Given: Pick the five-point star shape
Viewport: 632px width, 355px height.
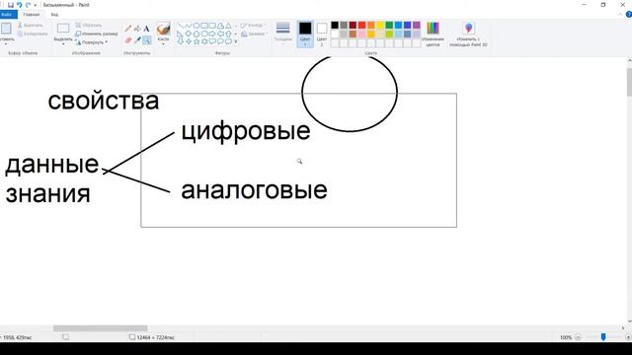Looking at the screenshot, I should (197, 41).
